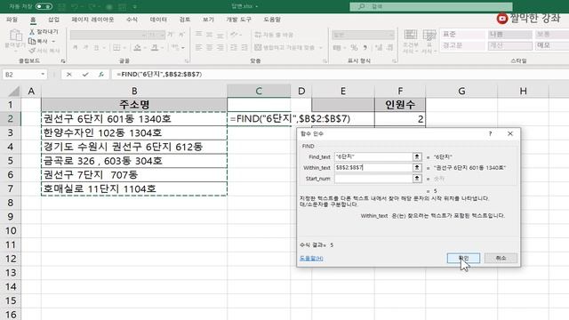Click the Within_text input field

(373, 168)
